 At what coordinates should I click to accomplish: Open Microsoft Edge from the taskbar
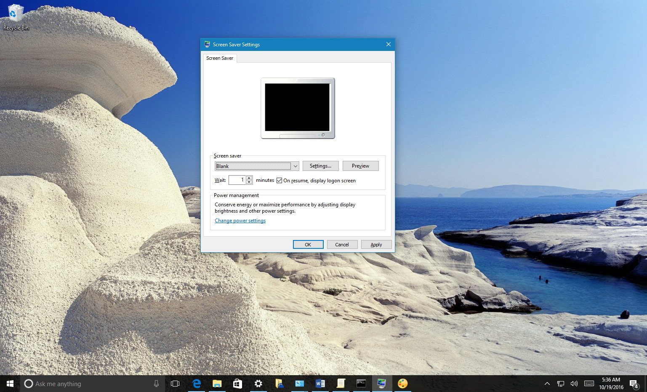tap(196, 384)
